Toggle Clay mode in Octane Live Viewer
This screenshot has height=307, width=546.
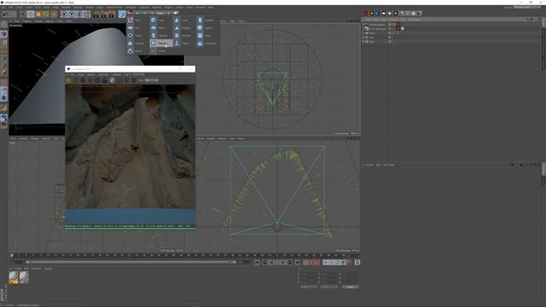(112, 80)
